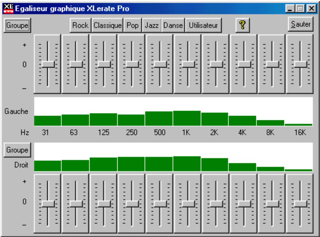Click the 250 frequency label
This screenshot has width=320, height=237.
click(132, 133)
